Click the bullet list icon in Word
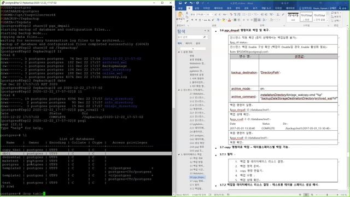This screenshot has width=350, height=197. tap(244, 15)
